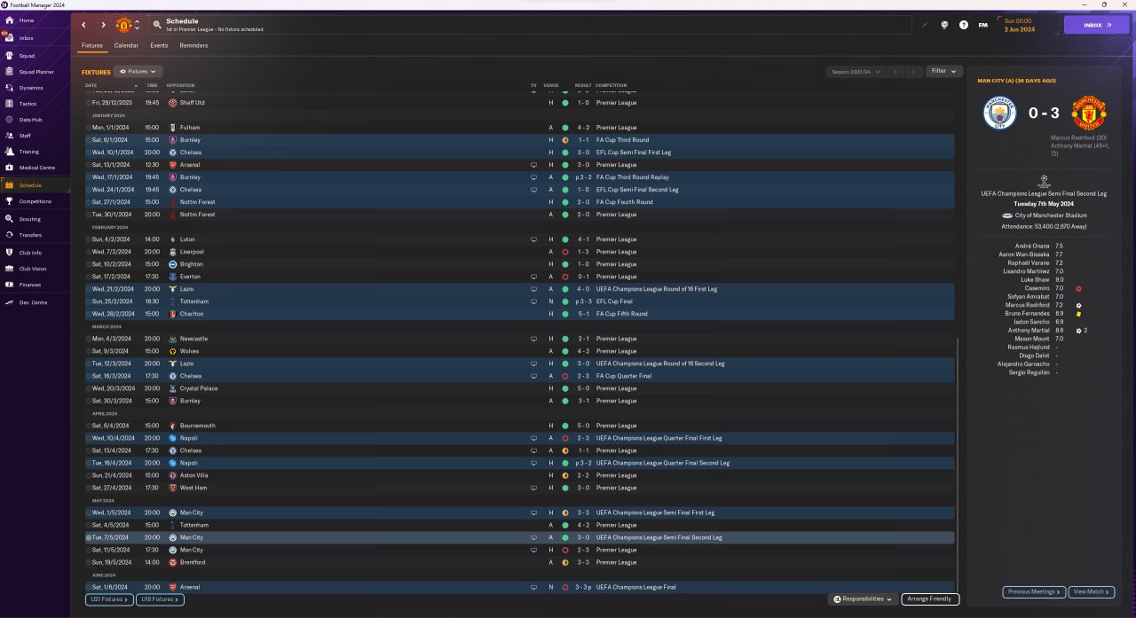Click the club switcher up/down chevrons
Image resolution: width=1136 pixels, height=618 pixels.
click(137, 25)
